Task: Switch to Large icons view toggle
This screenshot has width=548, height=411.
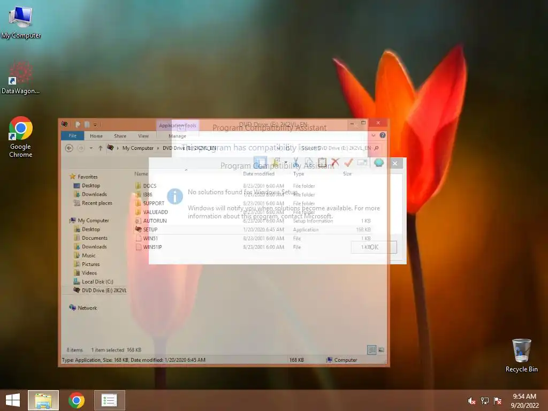Action: tap(381, 350)
